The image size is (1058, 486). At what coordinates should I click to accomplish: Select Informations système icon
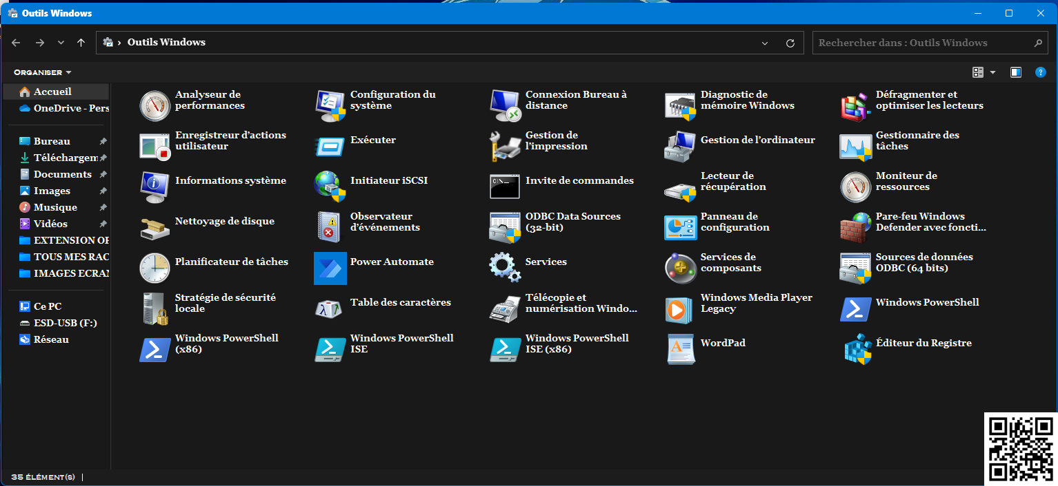tap(154, 187)
